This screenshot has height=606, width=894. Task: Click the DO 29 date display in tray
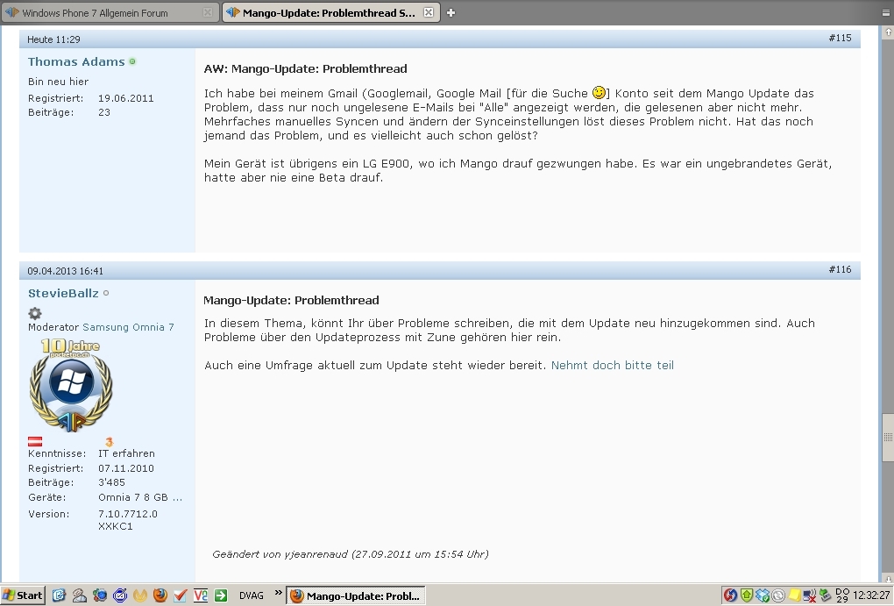tap(841, 595)
